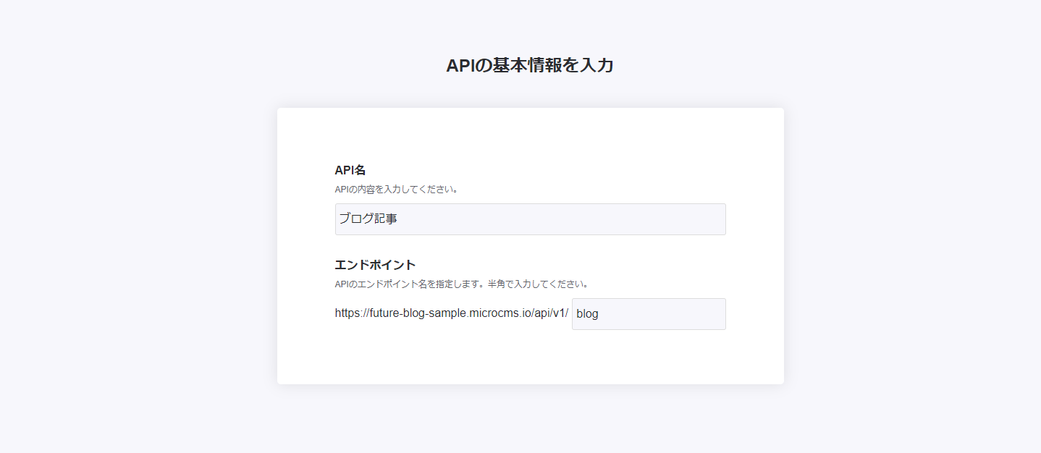Viewport: 1041px width, 453px height.
Task: Click the word API in the page heading
Action: tap(460, 65)
